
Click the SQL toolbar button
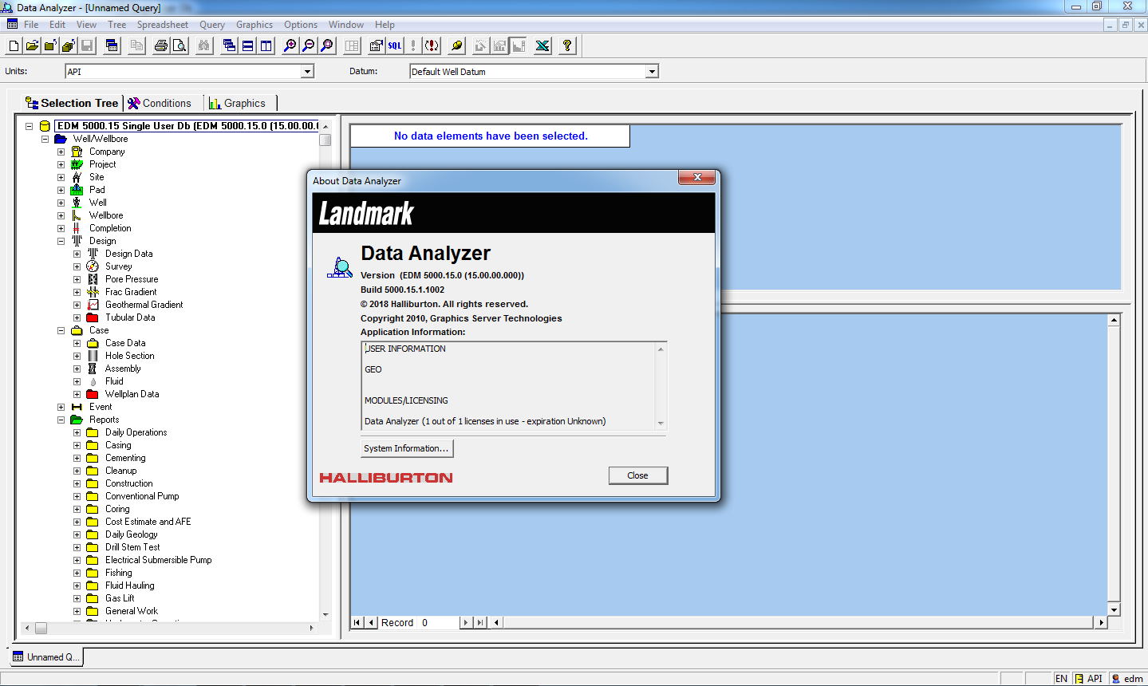pyautogui.click(x=395, y=45)
